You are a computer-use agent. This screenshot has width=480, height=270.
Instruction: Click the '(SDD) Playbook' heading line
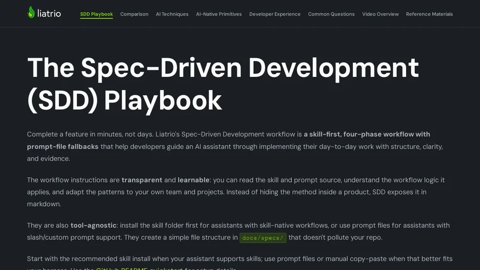click(124, 100)
